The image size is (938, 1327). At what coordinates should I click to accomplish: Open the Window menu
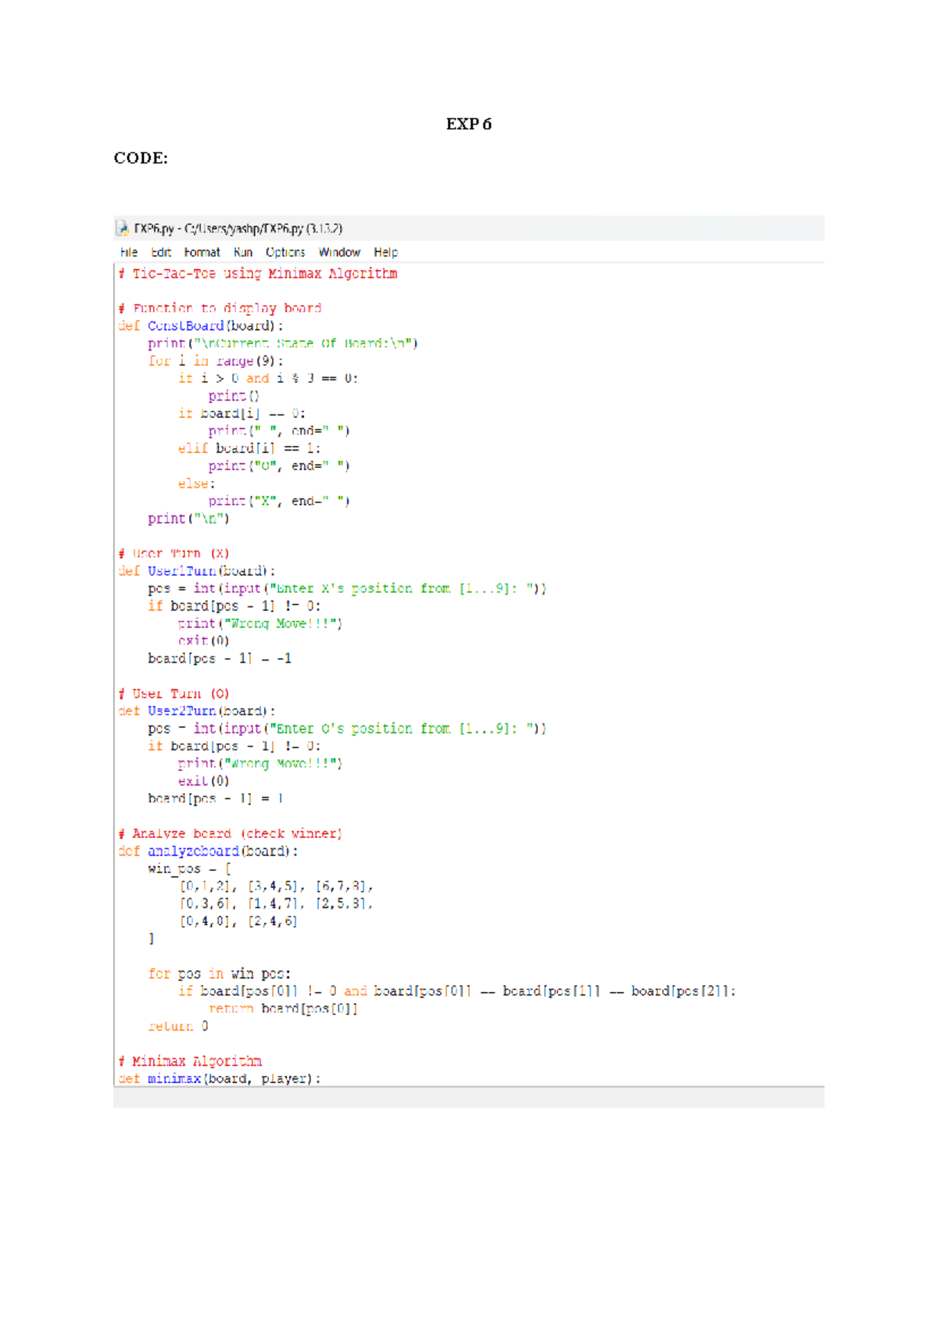click(339, 252)
